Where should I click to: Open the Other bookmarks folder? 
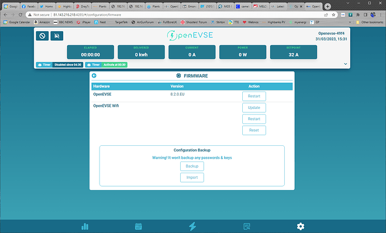[x=370, y=22]
